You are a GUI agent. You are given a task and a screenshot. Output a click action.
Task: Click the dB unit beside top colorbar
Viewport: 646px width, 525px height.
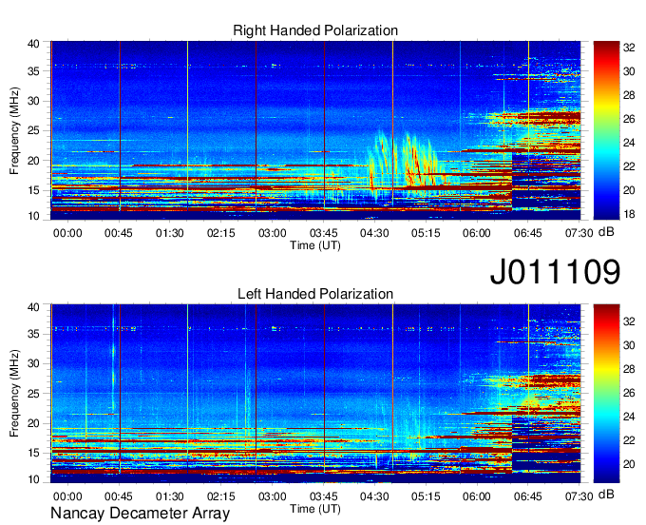606,232
